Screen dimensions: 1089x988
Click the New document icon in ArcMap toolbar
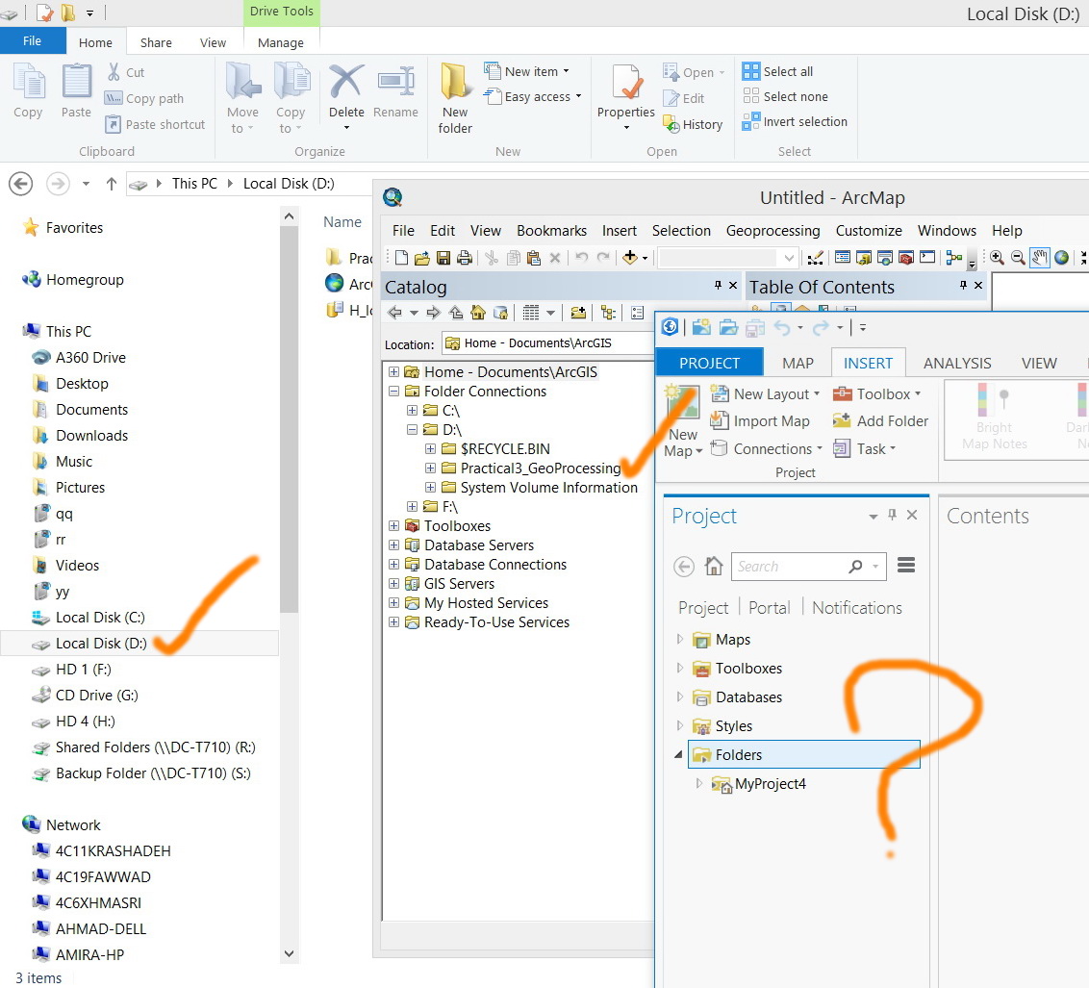(x=401, y=258)
